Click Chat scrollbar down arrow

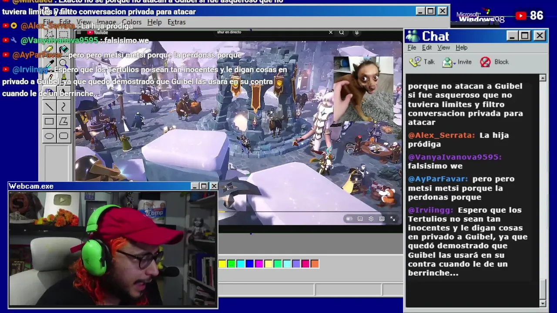543,303
